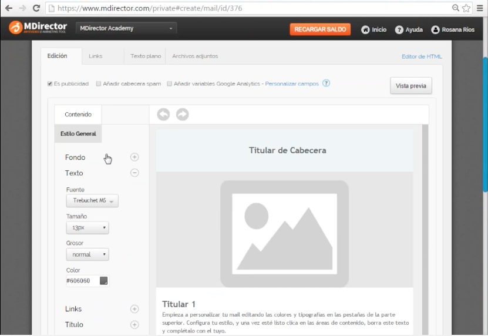Click the Fondo label
Image resolution: width=488 pixels, height=336 pixels.
(75, 157)
